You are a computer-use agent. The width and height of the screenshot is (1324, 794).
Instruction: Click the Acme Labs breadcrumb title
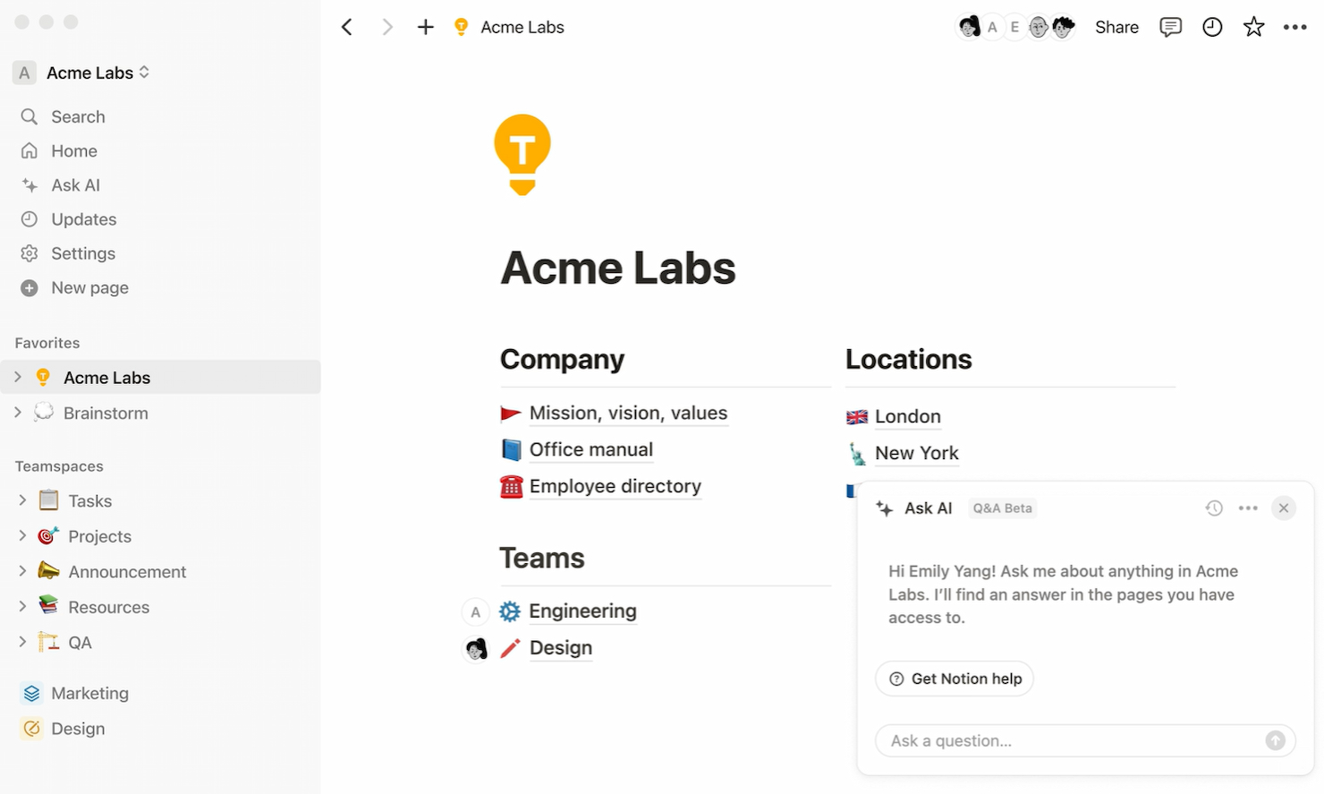(x=522, y=28)
